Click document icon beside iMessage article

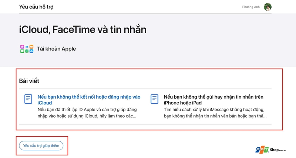pyautogui.click(x=154, y=99)
